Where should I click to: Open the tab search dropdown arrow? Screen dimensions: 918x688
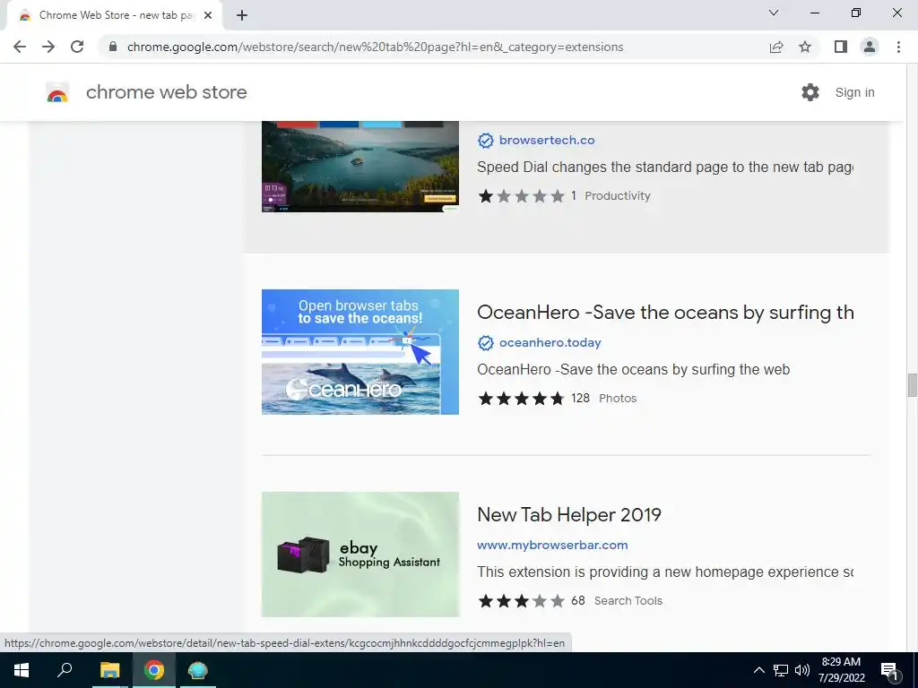coord(774,13)
